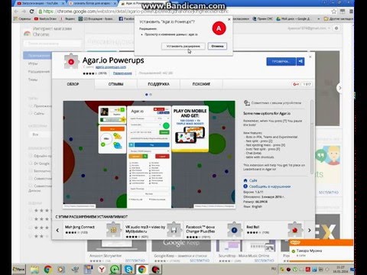Image resolution: width=367 pixels, height=275 pixels.
Task: Go forward in Chrome
Action: [x=24, y=11]
